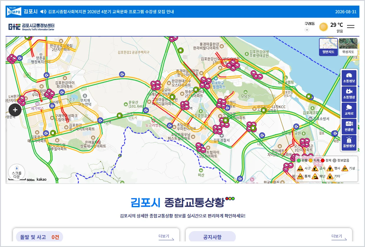The width and height of the screenshot is (365, 247).
Task: Click the 29 °C temperature reading
Action: [336, 25]
